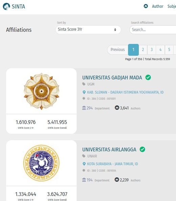The width and height of the screenshot is (176, 201).
Task: Select pagination page 1
Action: [x=133, y=50]
